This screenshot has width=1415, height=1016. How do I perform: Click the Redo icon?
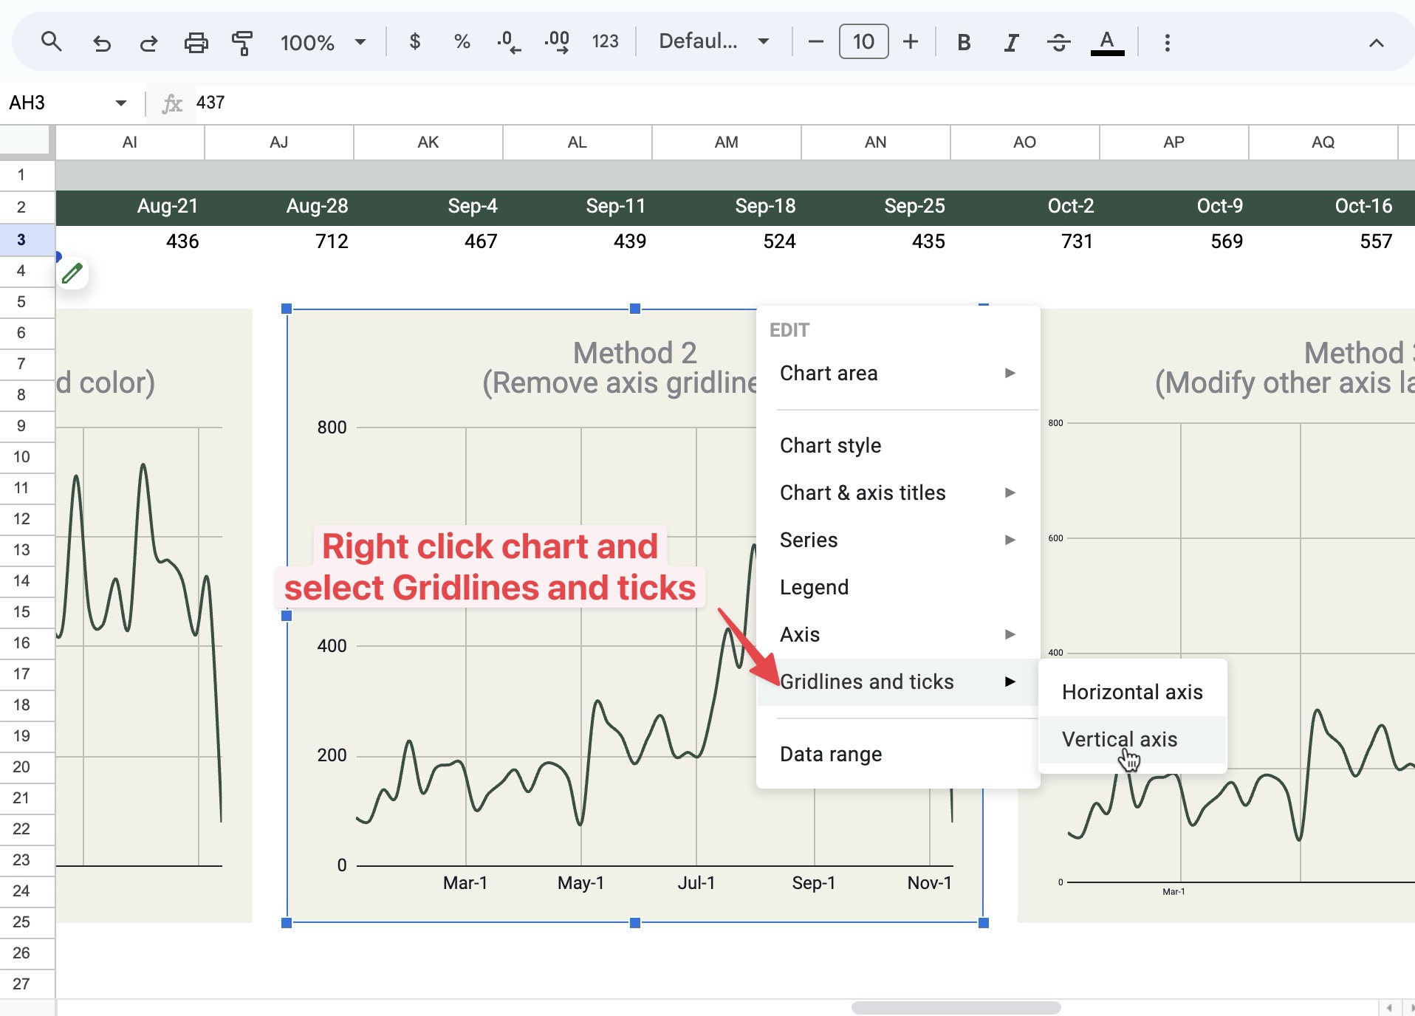tap(148, 42)
